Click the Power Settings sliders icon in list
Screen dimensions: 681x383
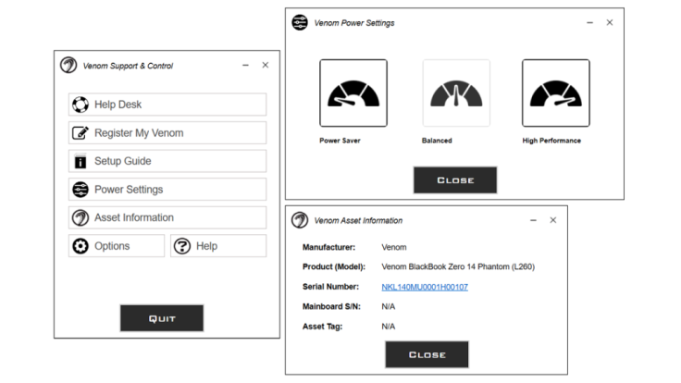[80, 190]
